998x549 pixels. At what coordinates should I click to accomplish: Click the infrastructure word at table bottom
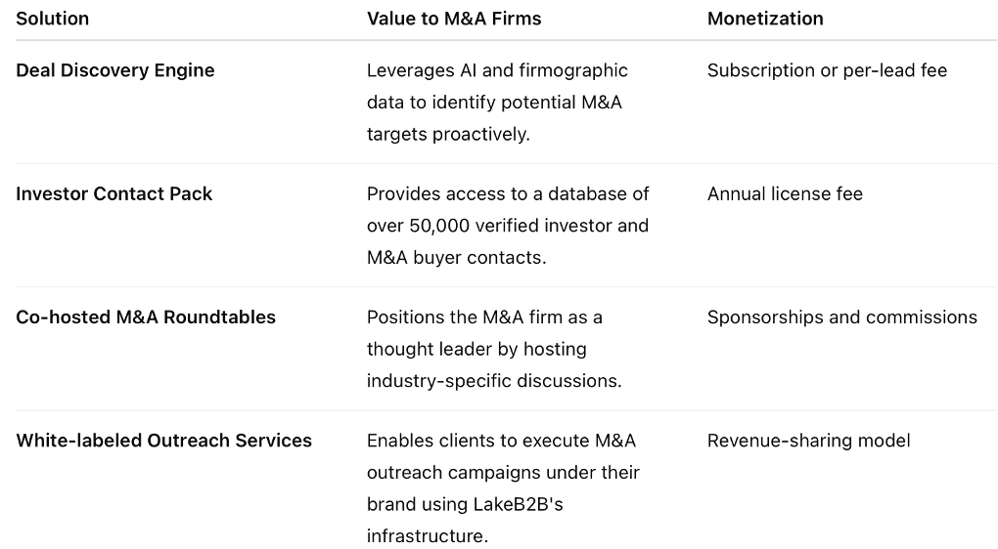pyautogui.click(x=427, y=535)
